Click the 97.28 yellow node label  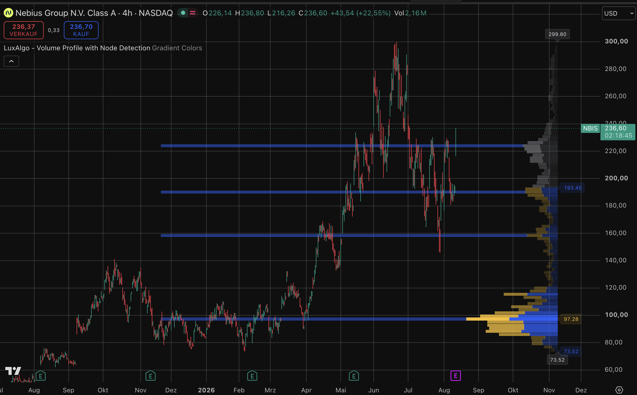571,319
